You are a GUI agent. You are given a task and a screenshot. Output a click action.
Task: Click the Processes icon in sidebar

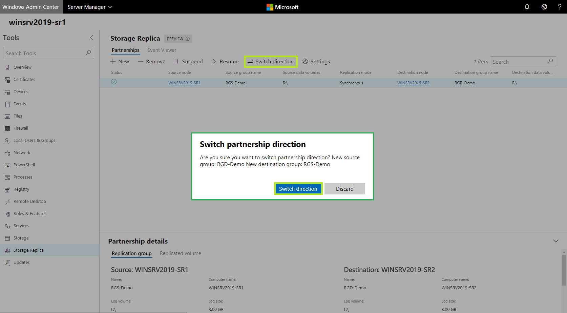pyautogui.click(x=7, y=177)
